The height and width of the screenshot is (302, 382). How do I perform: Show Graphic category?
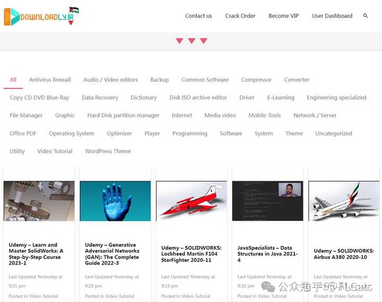(65, 116)
